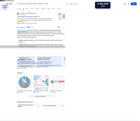Open three-dot menu under the globalpack image
The width and height of the screenshot is (140, 121).
(64, 92)
